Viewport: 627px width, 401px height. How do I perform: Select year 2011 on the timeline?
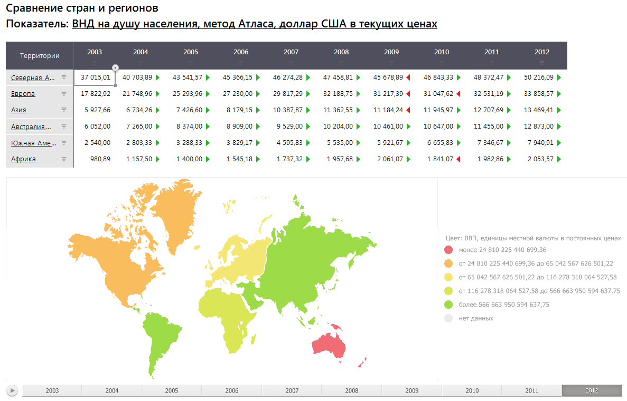(x=532, y=390)
